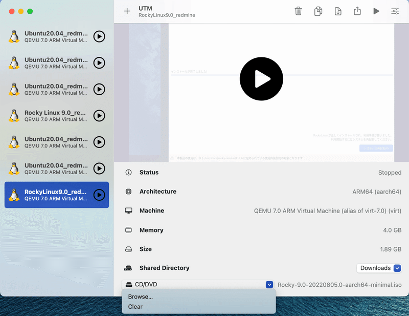Screen dimensions: 409x316
Task: Click the Architecture label
Action: [158, 192]
